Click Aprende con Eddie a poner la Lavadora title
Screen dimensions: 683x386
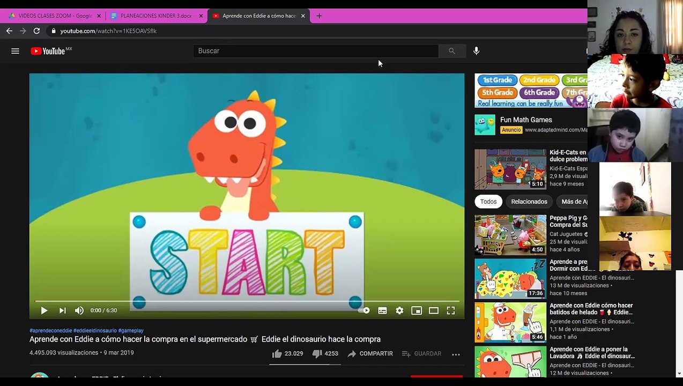click(592, 353)
